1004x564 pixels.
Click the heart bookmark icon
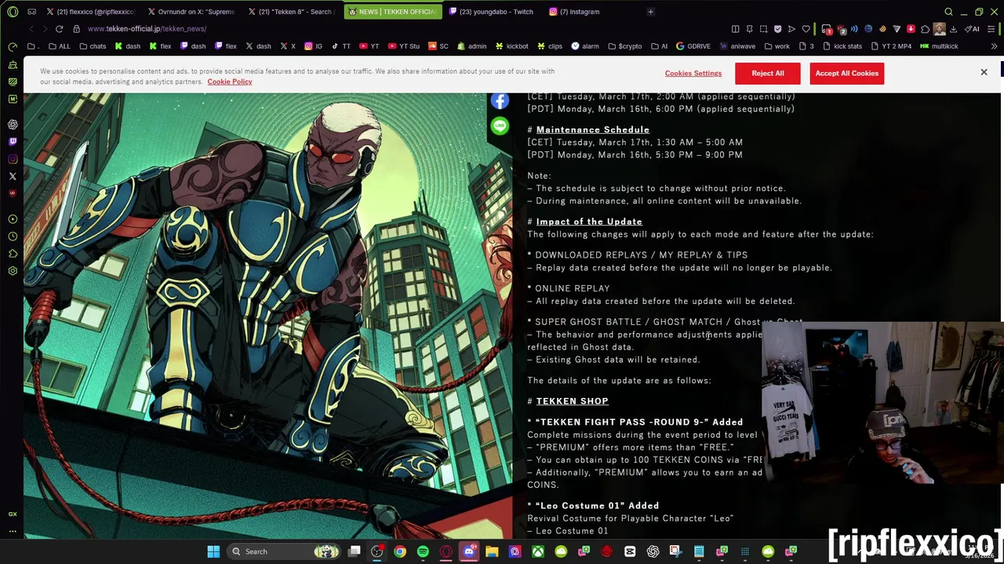[806, 29]
